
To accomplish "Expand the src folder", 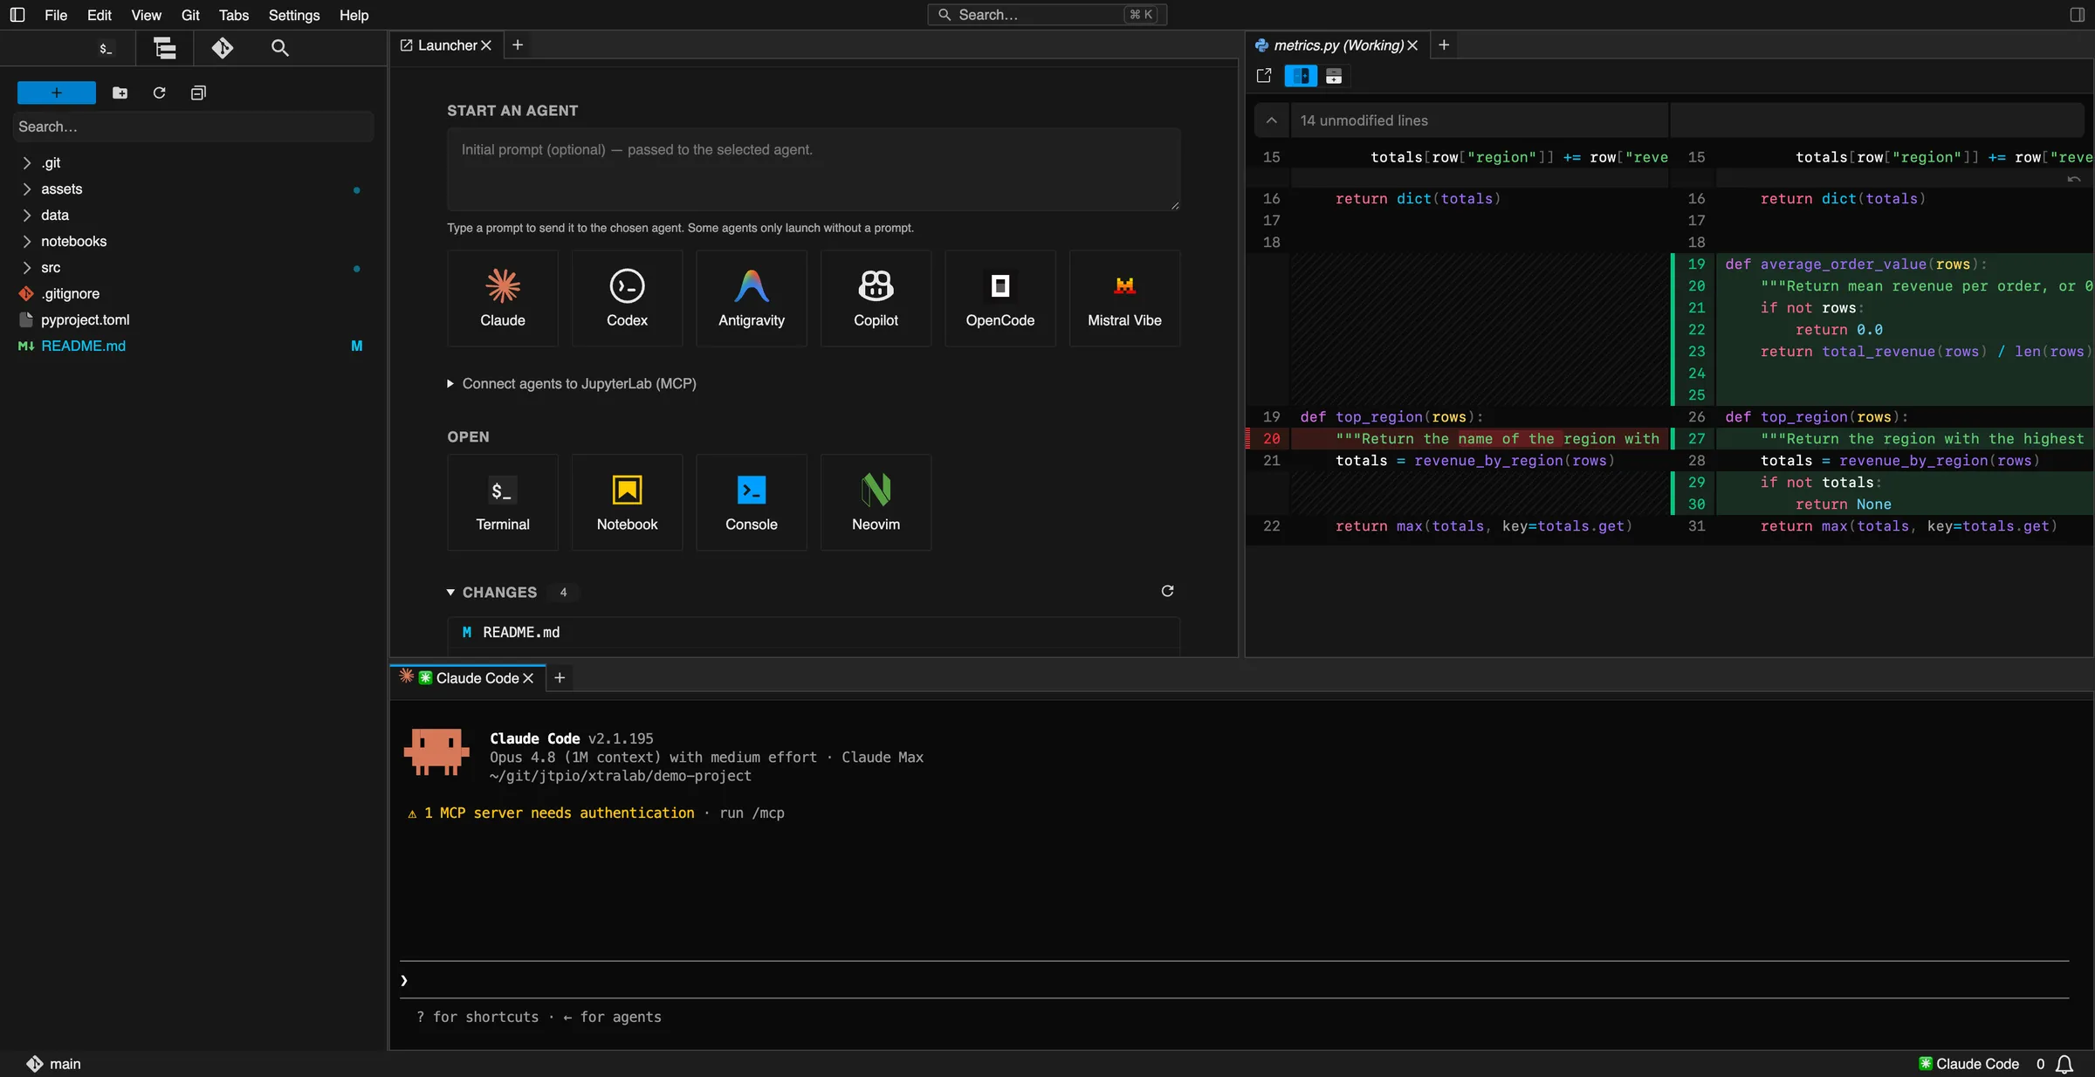I will (x=27, y=267).
